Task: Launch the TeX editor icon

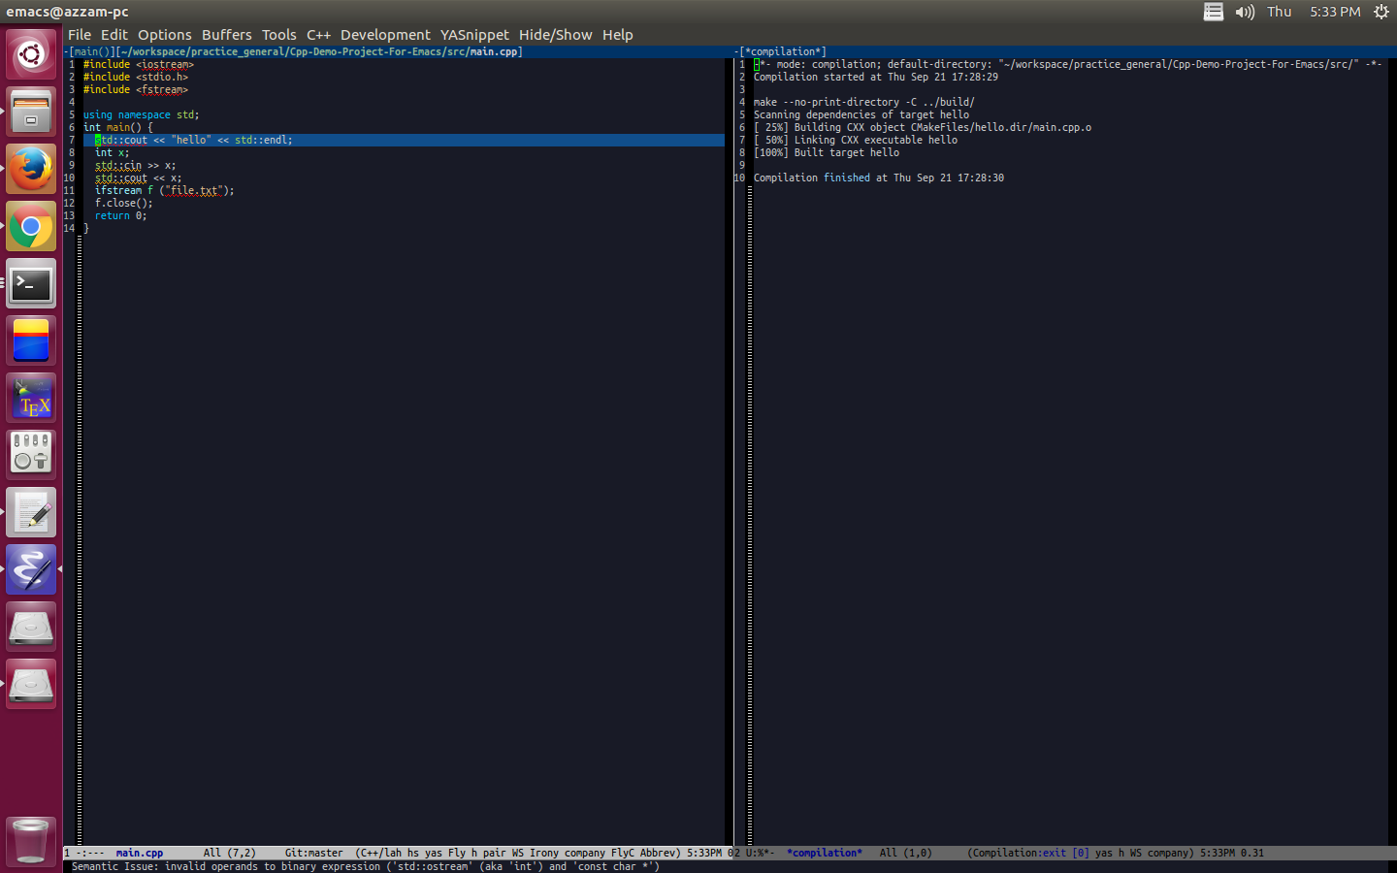Action: pos(31,399)
